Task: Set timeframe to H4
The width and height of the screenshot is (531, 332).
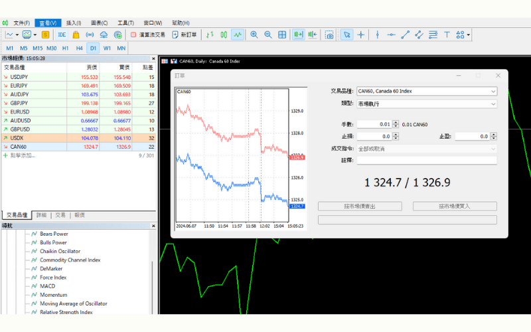Action: (79, 48)
